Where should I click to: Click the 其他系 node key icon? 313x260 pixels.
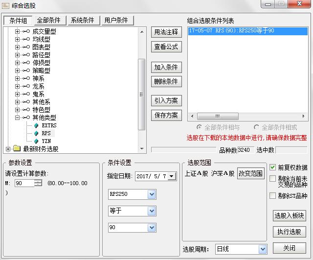(x=26, y=102)
